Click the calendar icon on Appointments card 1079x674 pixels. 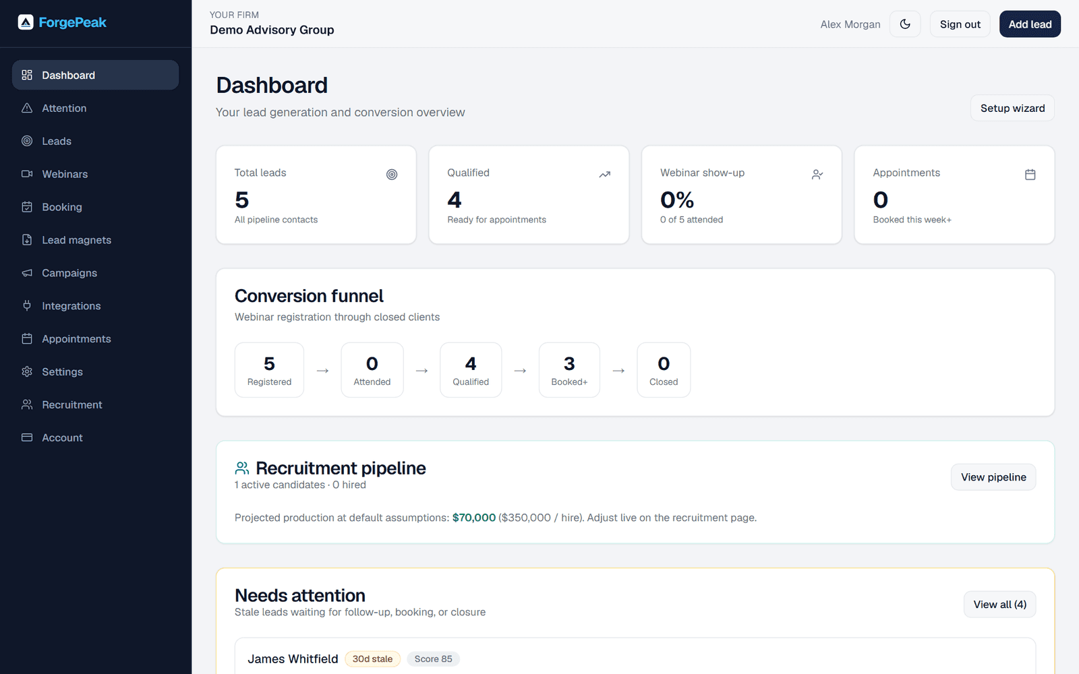(x=1030, y=175)
